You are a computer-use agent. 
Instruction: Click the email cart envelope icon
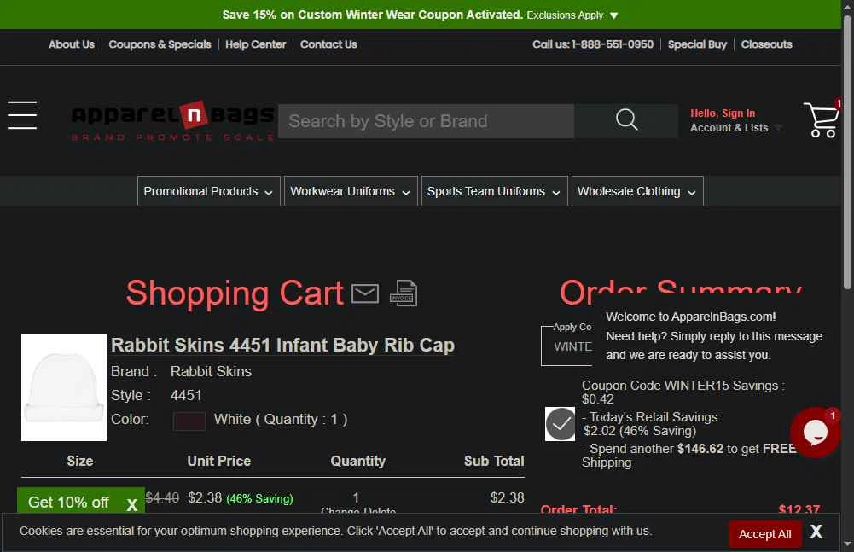coord(365,293)
